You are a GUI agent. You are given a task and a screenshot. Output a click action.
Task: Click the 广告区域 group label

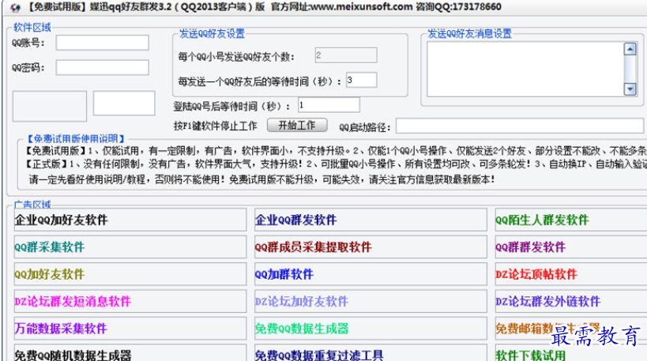click(x=32, y=205)
